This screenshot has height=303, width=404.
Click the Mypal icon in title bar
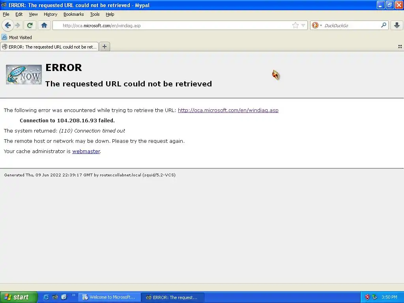point(4,5)
